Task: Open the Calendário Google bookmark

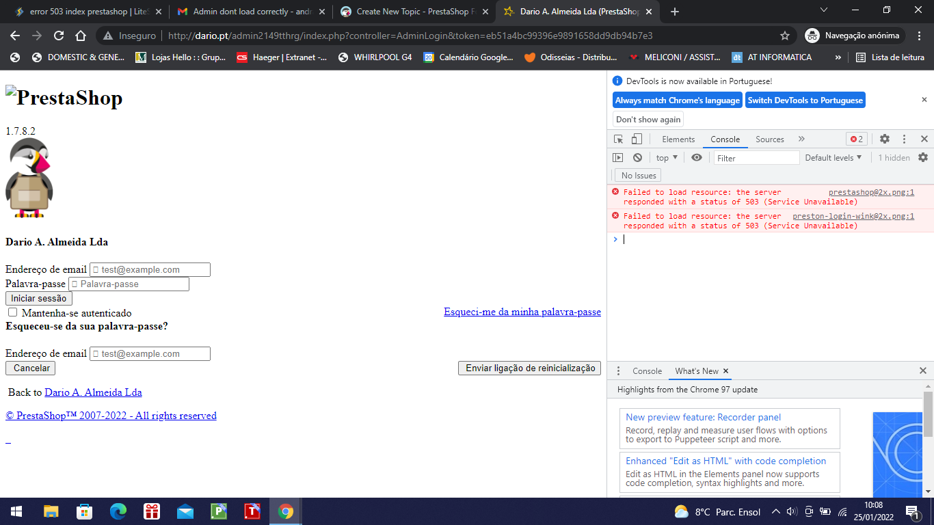Action: click(x=468, y=57)
